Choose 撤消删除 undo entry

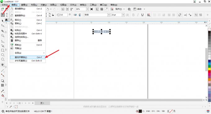[x=28, y=9]
